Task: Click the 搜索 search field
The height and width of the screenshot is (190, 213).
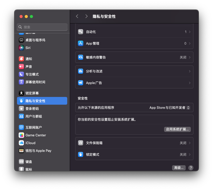Action: pos(42,27)
